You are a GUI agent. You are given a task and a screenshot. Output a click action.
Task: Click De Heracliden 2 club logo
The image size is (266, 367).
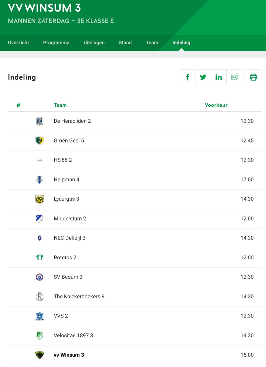tap(39, 121)
